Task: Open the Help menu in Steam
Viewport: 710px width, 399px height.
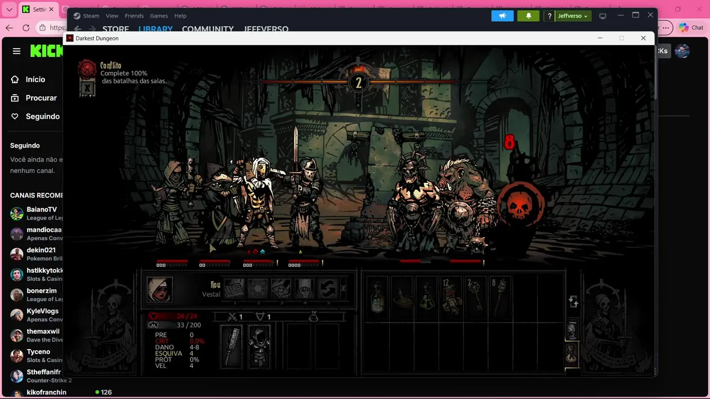Action: point(180,16)
